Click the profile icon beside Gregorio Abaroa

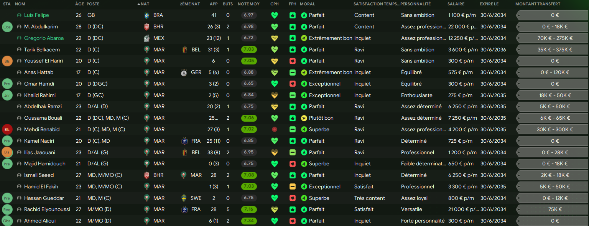click(x=19, y=38)
